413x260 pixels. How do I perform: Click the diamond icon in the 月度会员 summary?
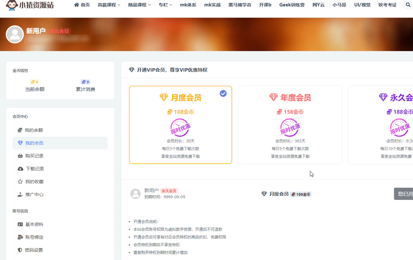[264, 194]
